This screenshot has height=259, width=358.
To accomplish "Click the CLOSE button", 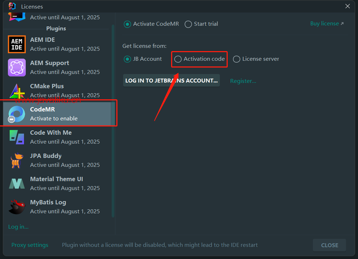I will click(x=329, y=245).
